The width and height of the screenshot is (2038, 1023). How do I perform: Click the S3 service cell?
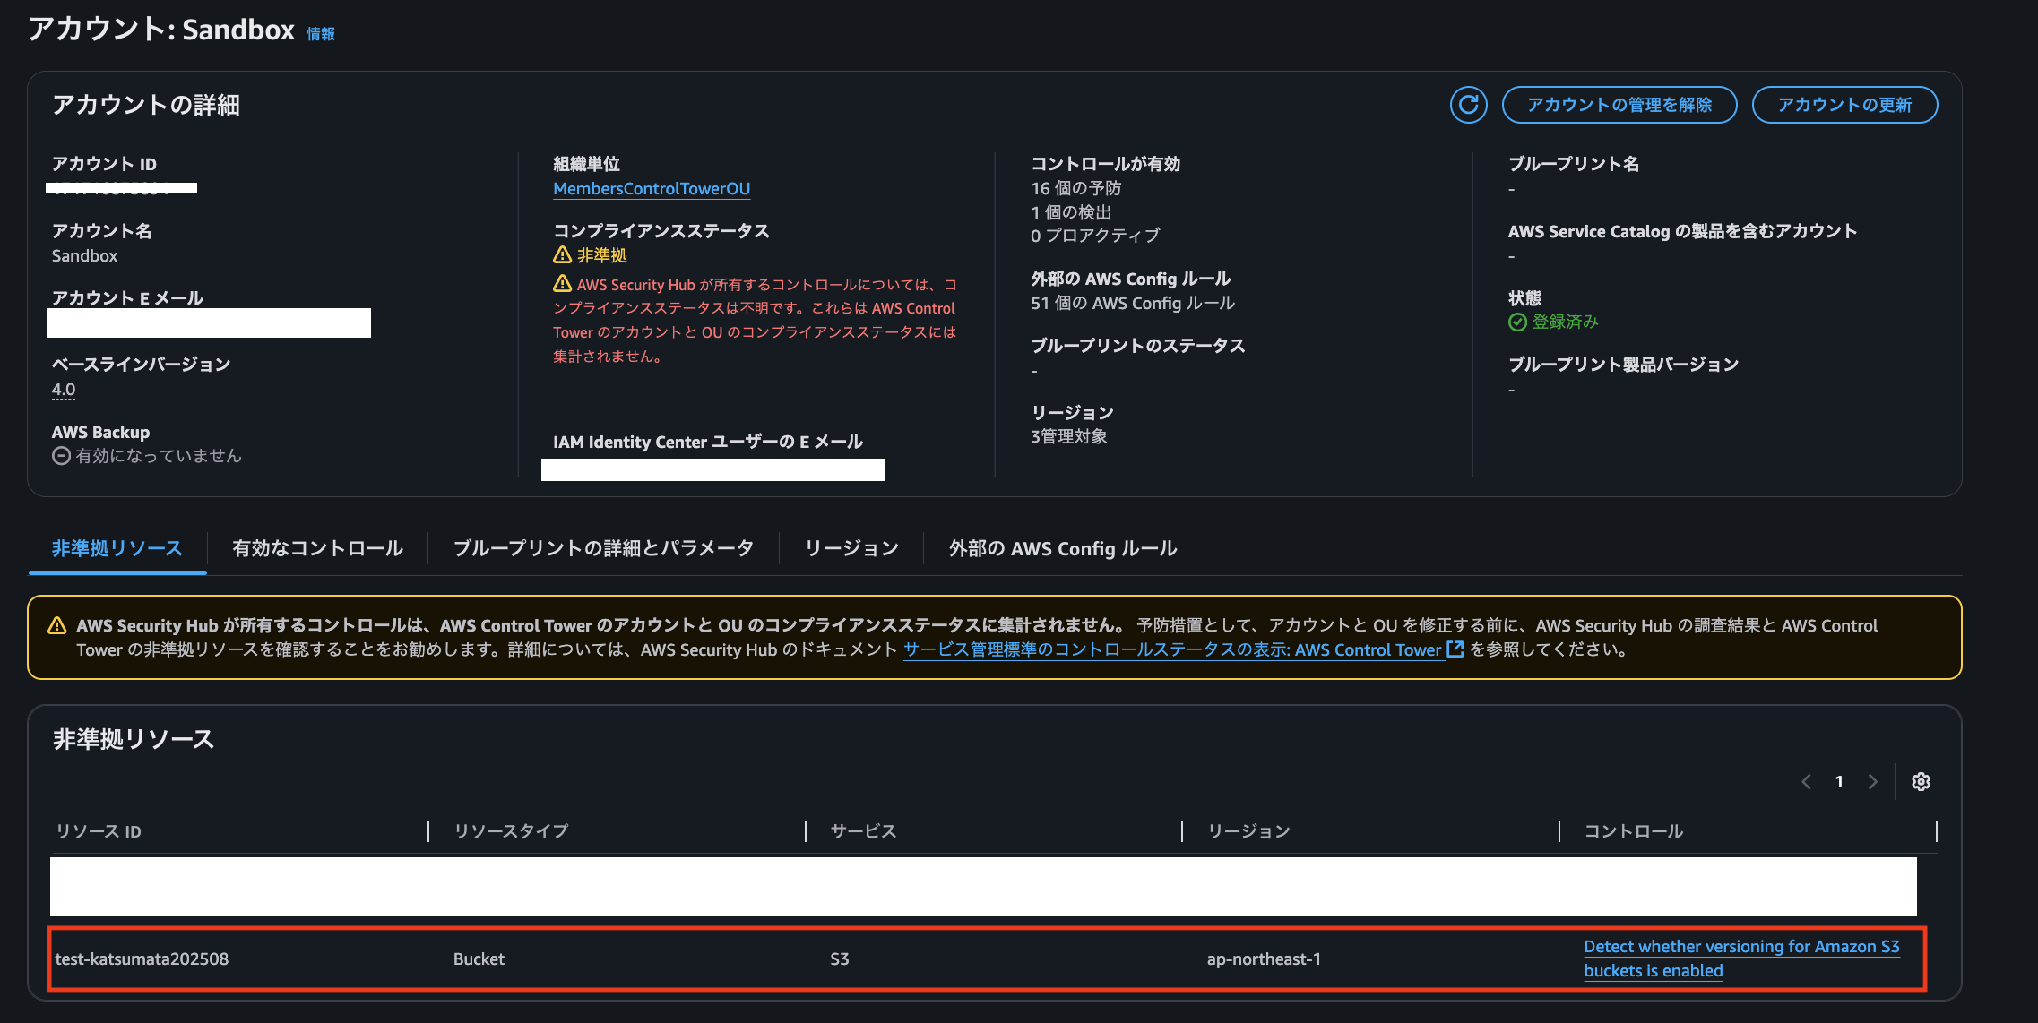pos(840,959)
